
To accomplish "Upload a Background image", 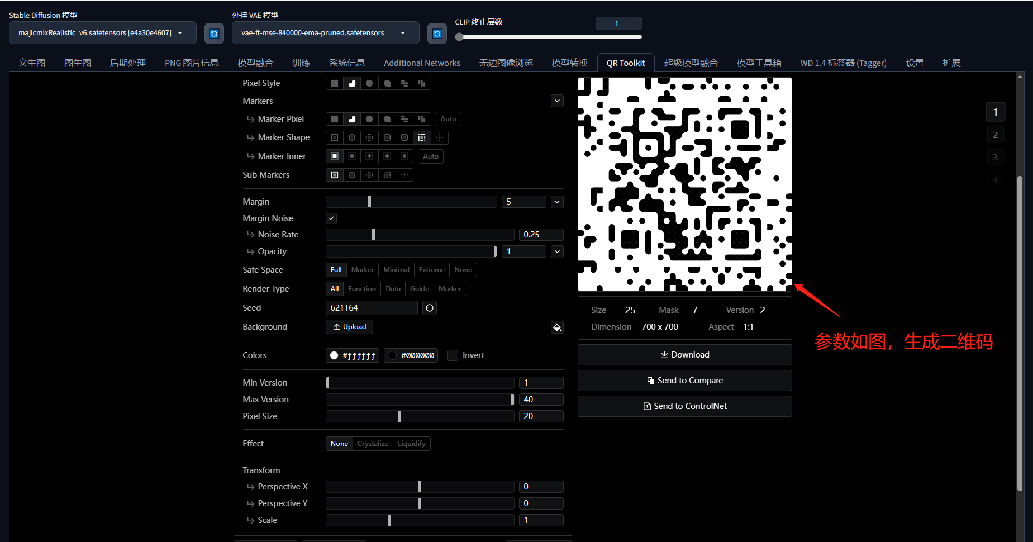I will (350, 327).
